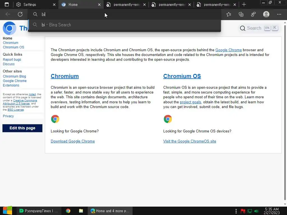The image size is (287, 215).
Task: Click the address bar showing 'bi'
Action: 124,14
